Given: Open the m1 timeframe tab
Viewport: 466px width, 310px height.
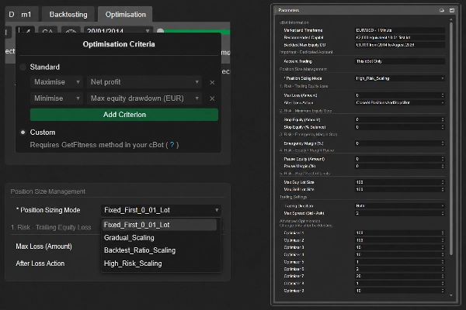Looking at the screenshot, I should 26,14.
